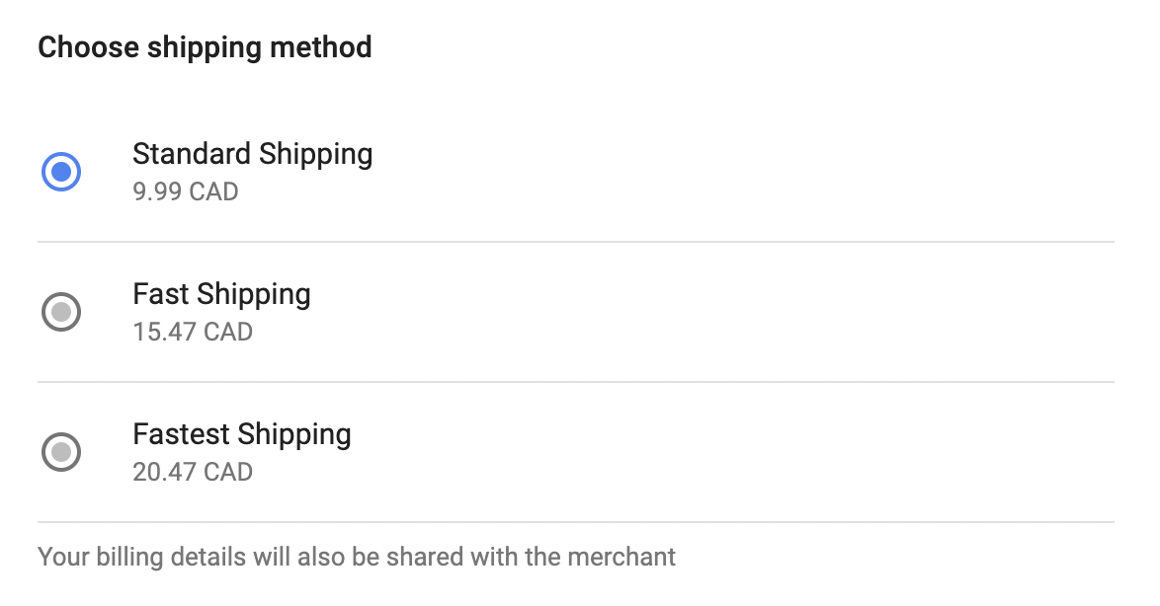This screenshot has width=1160, height=606.
Task: Click the divider line below Standard Shipping
Action: click(x=575, y=242)
